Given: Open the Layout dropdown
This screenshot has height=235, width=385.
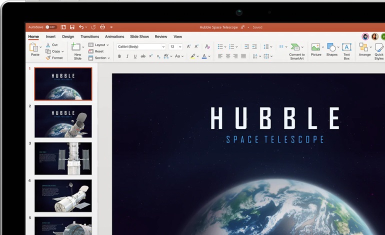Looking at the screenshot, I should 98,45.
